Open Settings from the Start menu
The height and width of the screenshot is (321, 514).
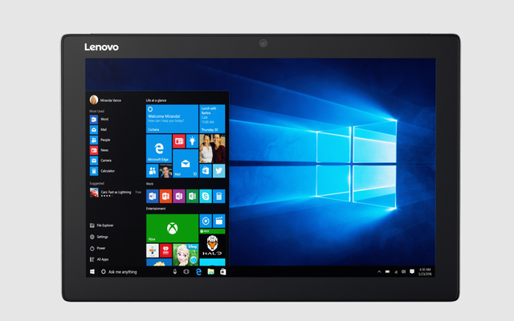(99, 237)
